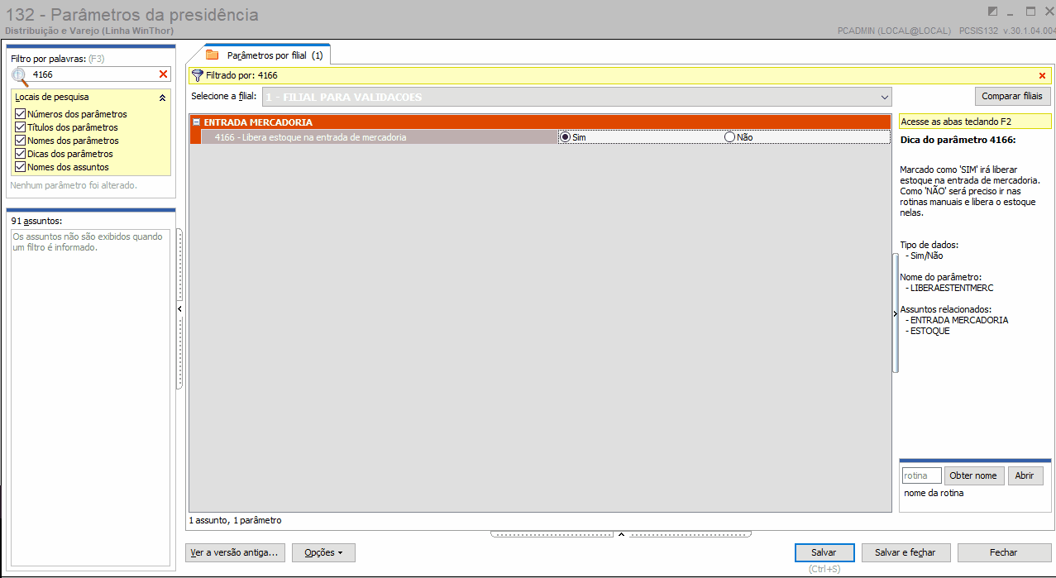Screen dimensions: 1056x578
Task: Collapse the ENTRADA MERCADORIA group
Action: tap(197, 122)
